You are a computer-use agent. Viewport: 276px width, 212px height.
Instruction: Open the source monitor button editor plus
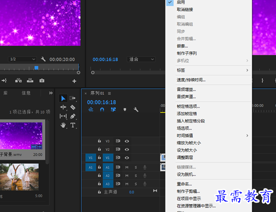pos(74,81)
